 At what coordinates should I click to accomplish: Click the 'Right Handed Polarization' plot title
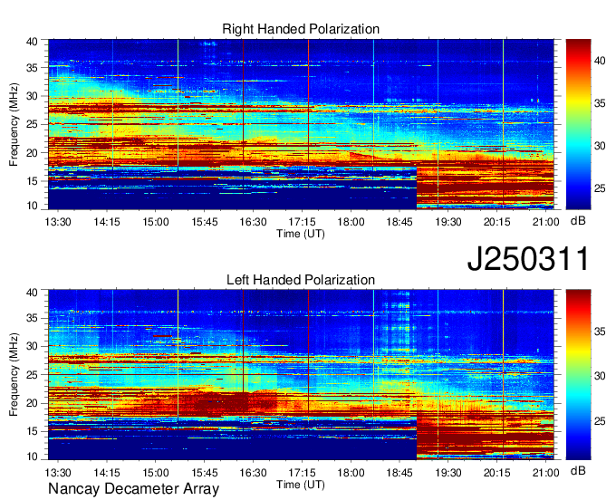click(301, 29)
